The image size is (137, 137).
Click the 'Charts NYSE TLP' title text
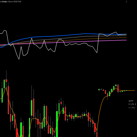(x=15, y=2)
